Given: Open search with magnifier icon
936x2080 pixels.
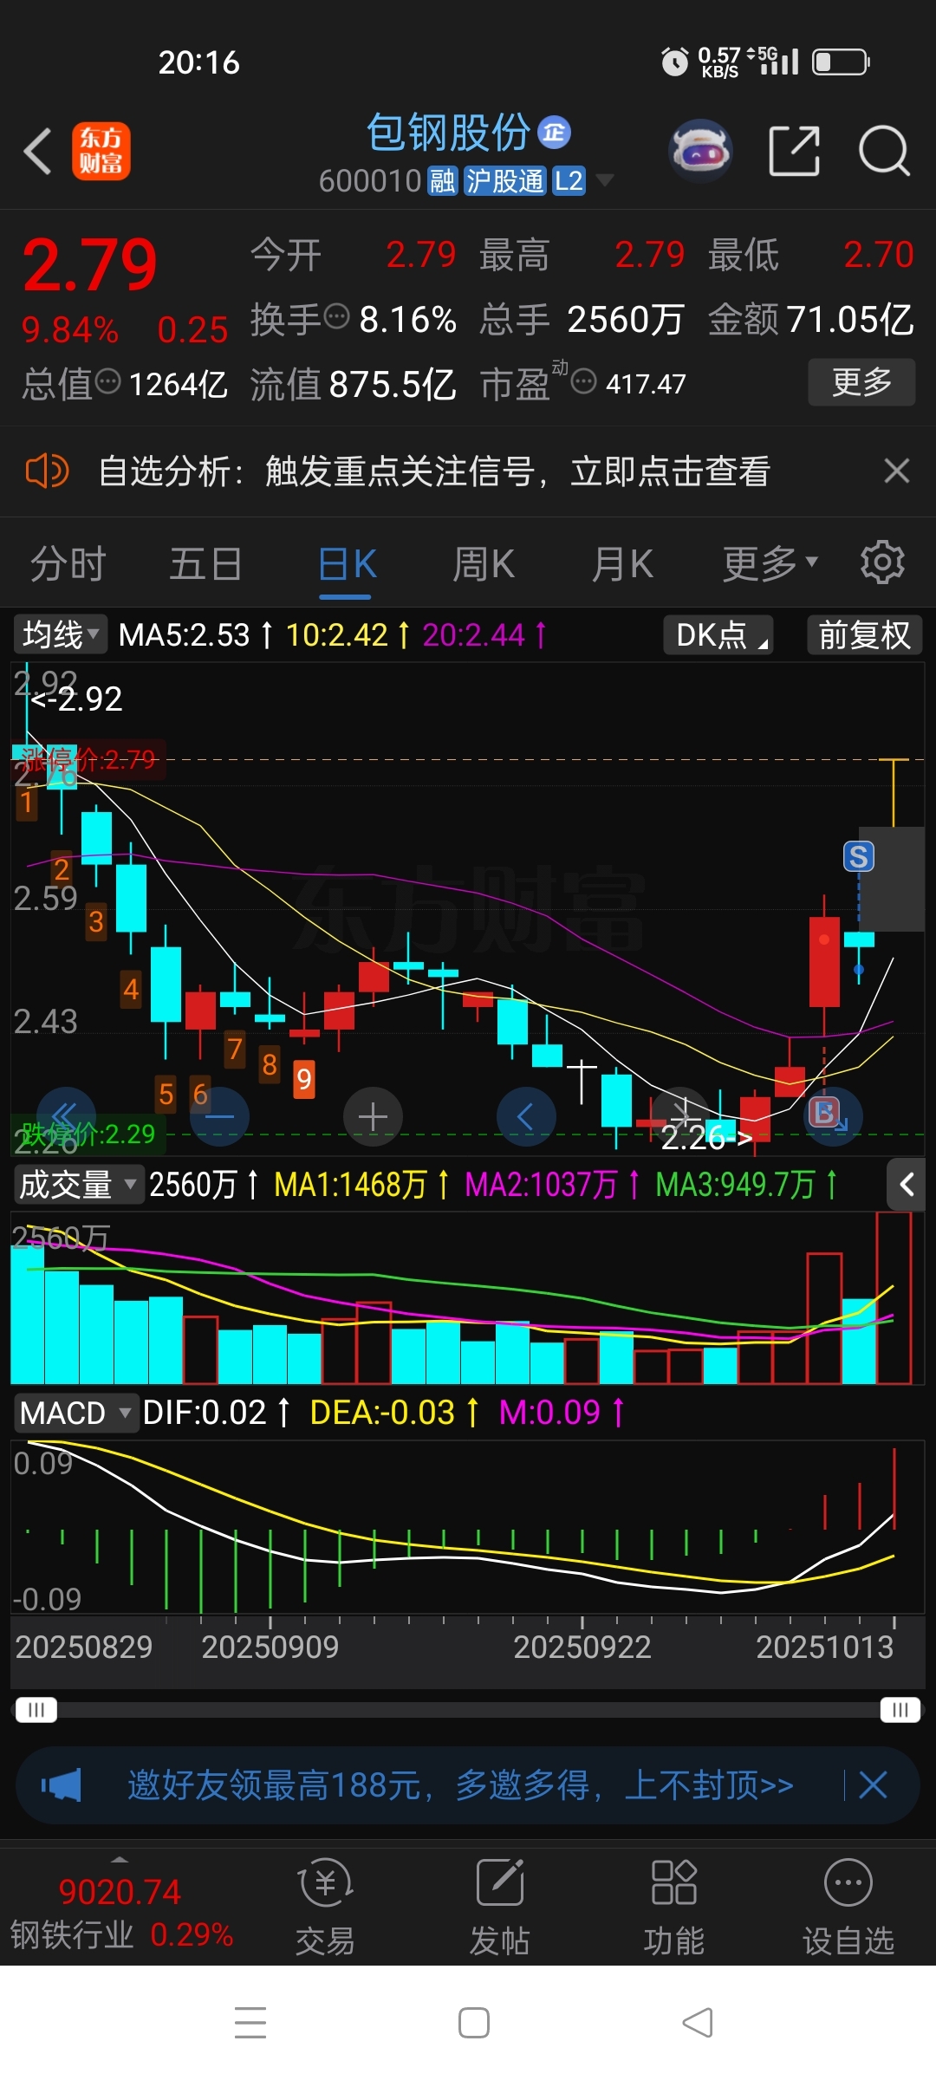Looking at the screenshot, I should 884,151.
